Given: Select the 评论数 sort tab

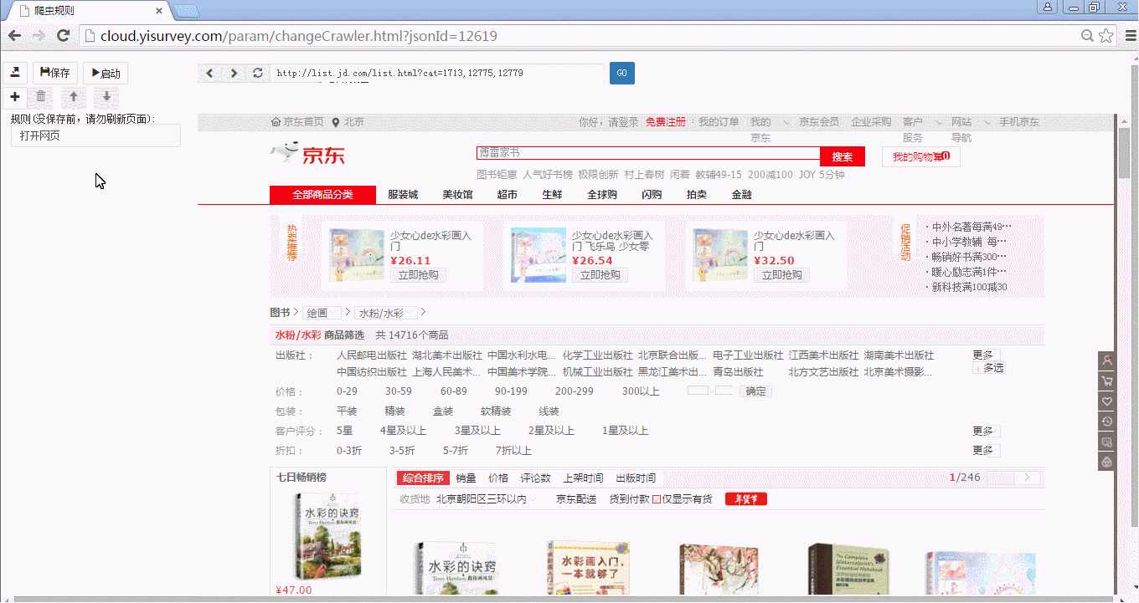Looking at the screenshot, I should click(x=535, y=478).
